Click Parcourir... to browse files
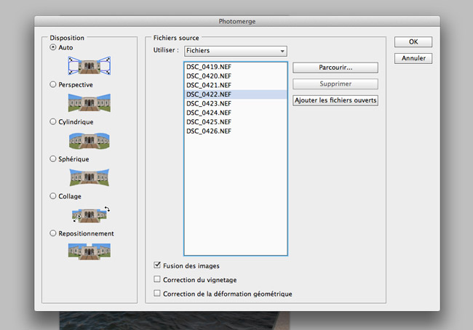The image size is (473, 330). pyautogui.click(x=335, y=68)
